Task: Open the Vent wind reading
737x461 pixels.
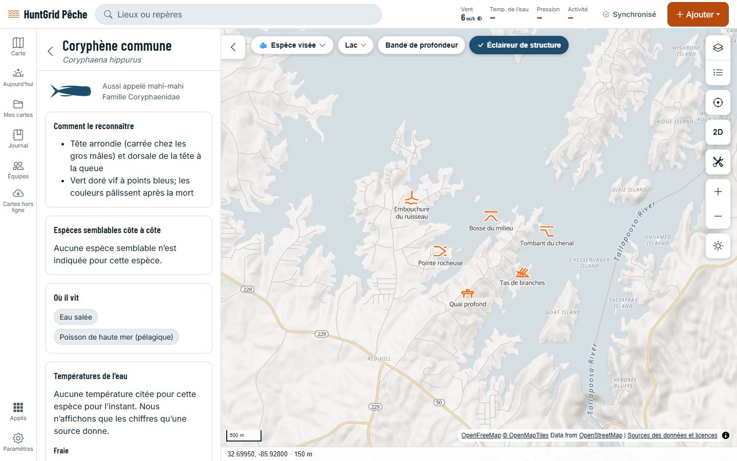Action: point(471,14)
